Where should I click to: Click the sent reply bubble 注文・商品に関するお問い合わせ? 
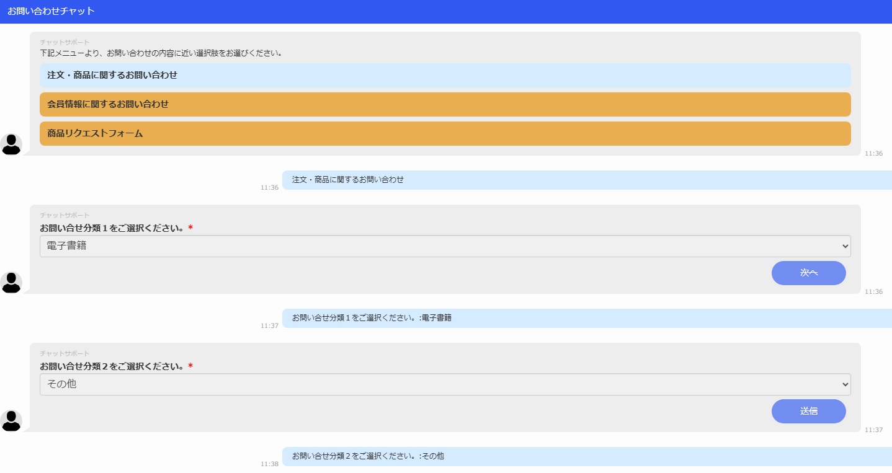[x=348, y=180]
